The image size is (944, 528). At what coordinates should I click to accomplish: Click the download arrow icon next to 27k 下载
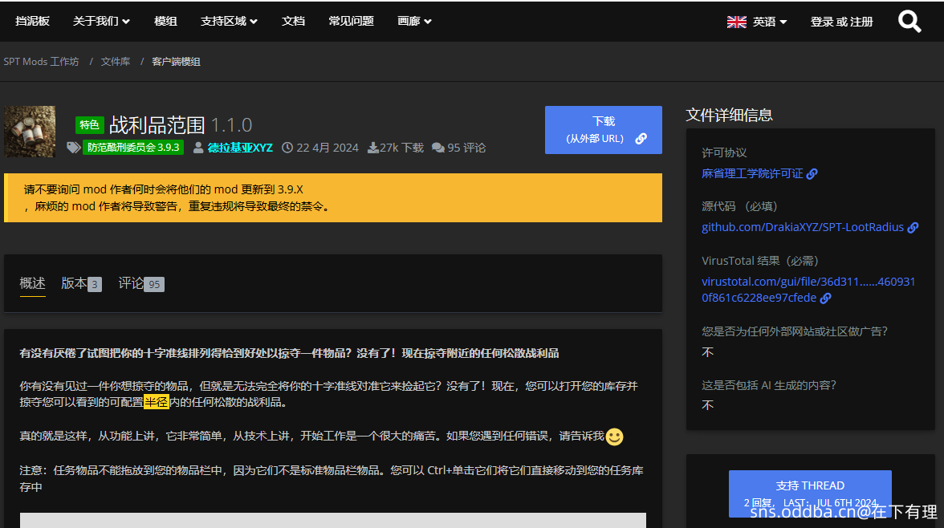372,148
